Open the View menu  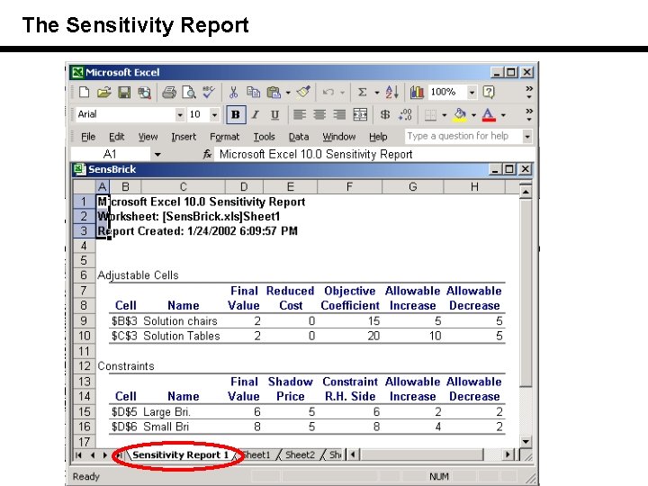148,137
